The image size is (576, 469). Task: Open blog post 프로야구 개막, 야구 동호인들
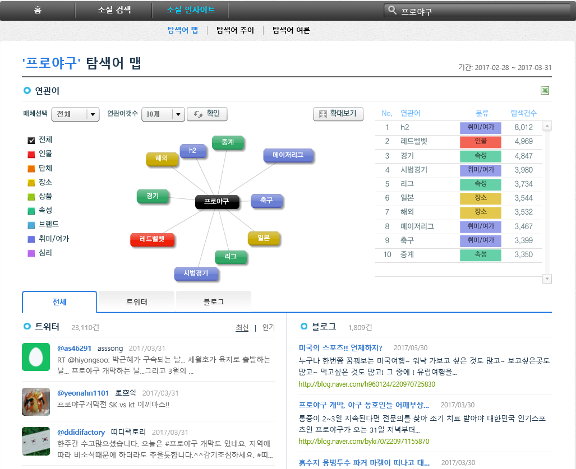(x=363, y=405)
